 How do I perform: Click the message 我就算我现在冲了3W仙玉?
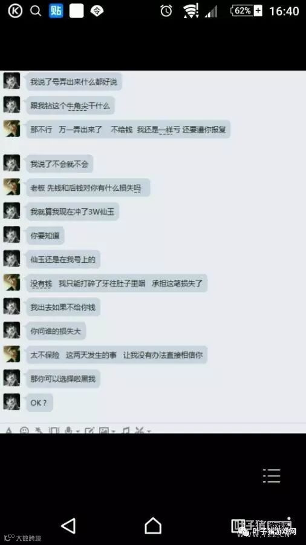click(x=73, y=212)
